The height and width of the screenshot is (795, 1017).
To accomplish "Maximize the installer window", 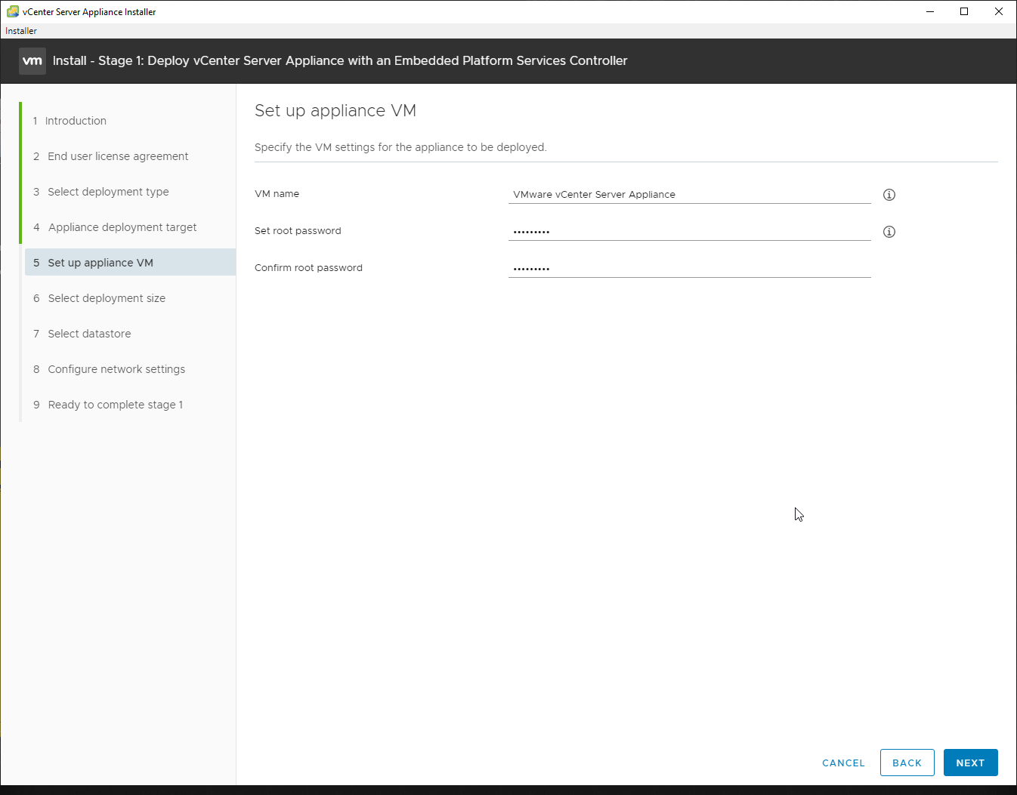I will point(964,11).
